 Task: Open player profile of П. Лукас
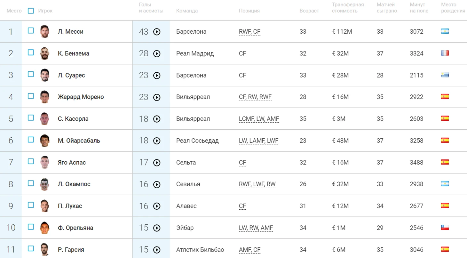tap(70, 206)
